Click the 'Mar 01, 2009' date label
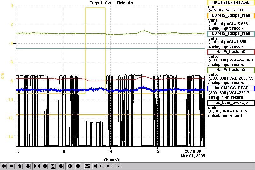The image size is (255, 170). pyautogui.click(x=193, y=156)
